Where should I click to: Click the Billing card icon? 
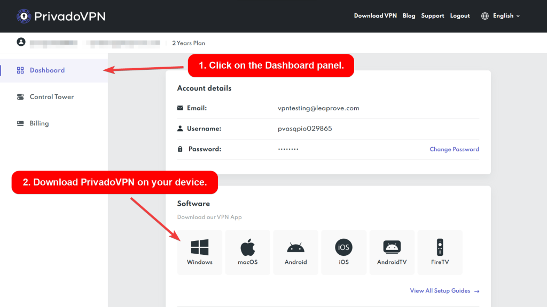(20, 123)
